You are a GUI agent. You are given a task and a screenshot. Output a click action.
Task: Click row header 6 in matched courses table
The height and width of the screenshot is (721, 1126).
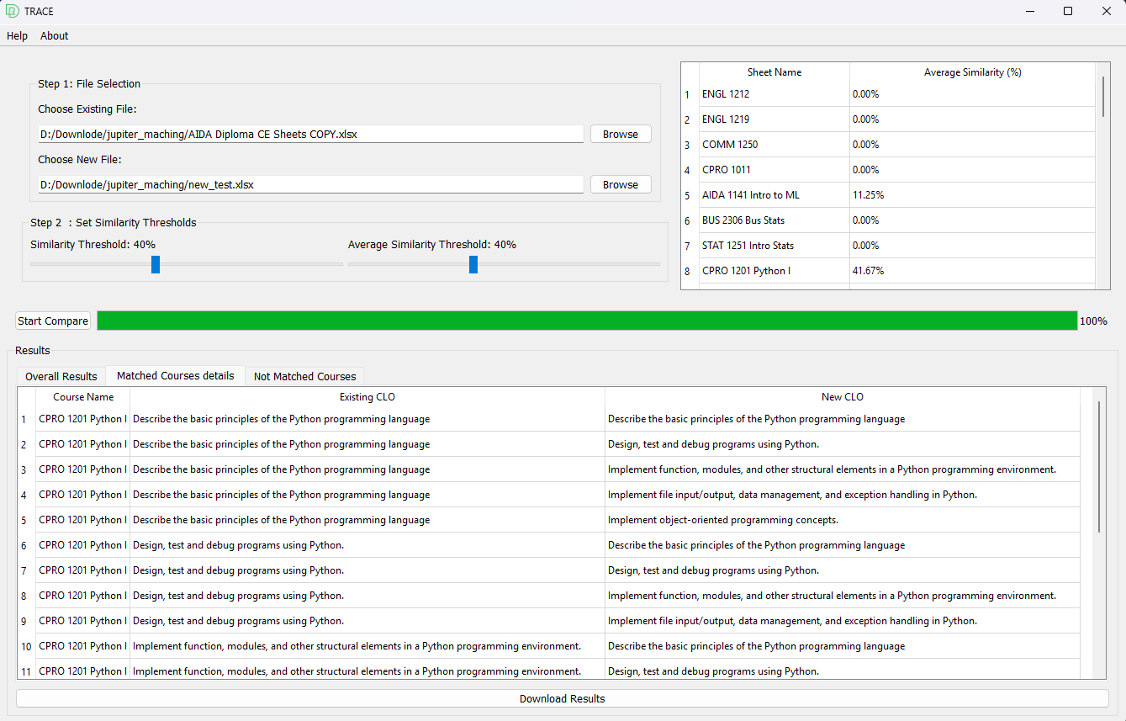pyautogui.click(x=26, y=545)
